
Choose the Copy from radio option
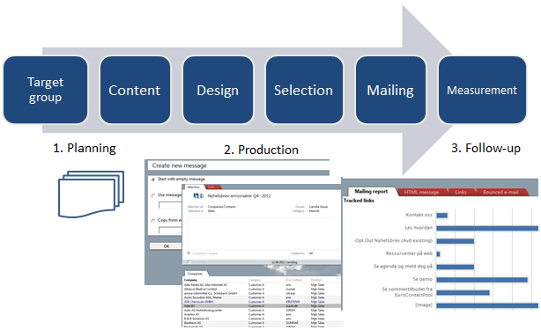(x=153, y=221)
